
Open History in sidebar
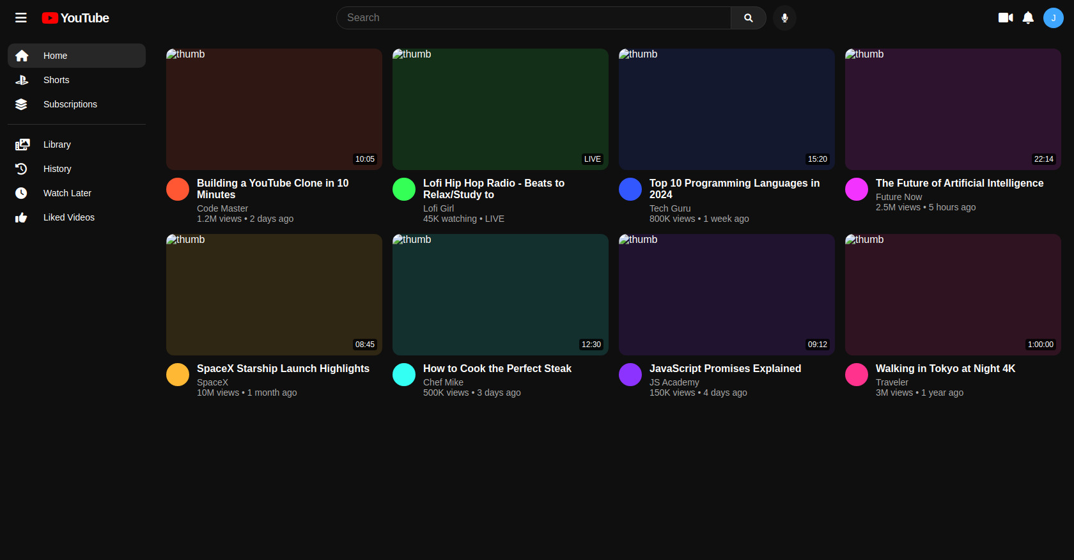[77, 169]
